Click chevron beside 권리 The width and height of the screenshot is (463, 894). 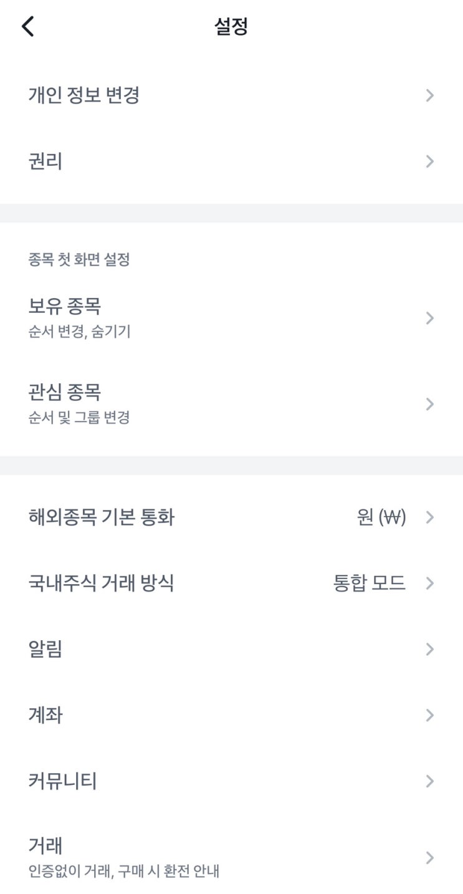pyautogui.click(x=429, y=161)
